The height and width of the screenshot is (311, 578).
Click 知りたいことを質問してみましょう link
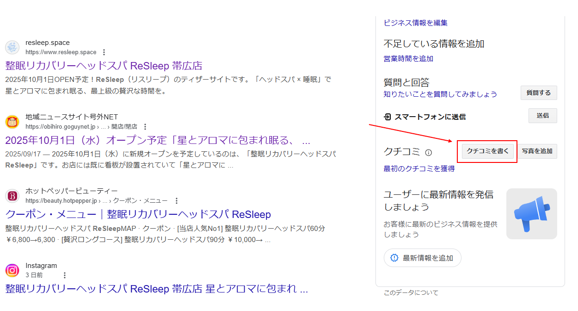pos(440,94)
